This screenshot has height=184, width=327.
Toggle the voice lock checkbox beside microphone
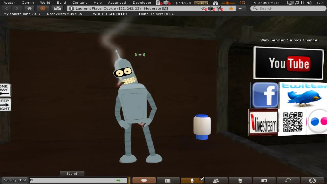(x=202, y=179)
